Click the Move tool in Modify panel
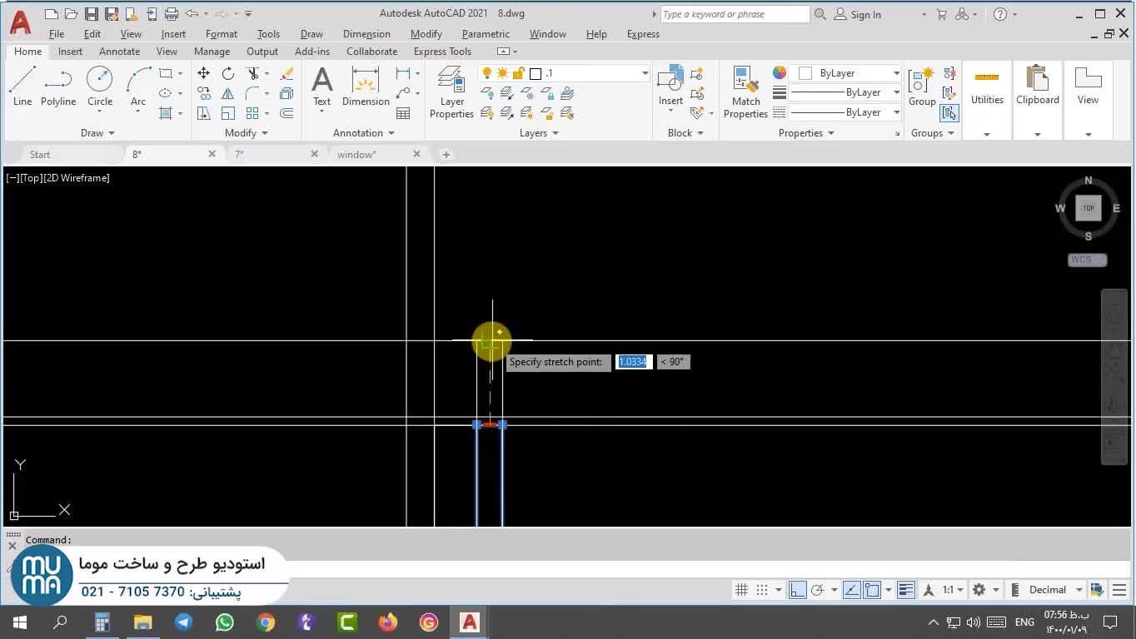1136x639 pixels. (x=203, y=73)
